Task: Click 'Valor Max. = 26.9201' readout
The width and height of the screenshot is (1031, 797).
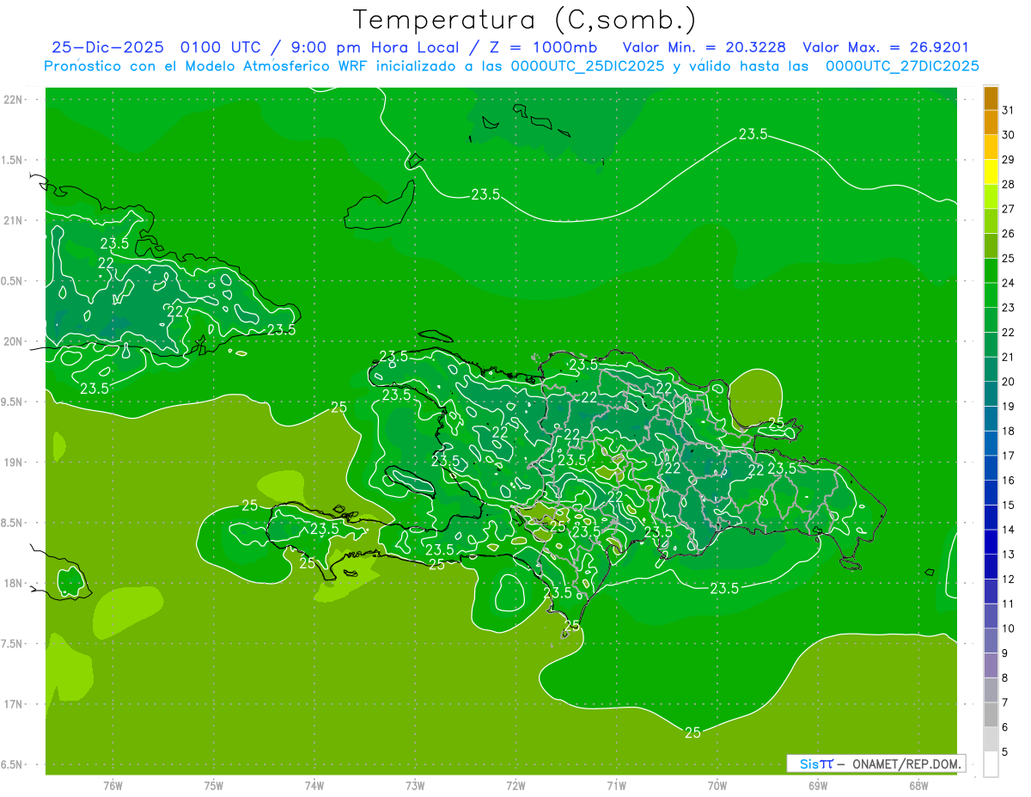Action: coord(885,48)
